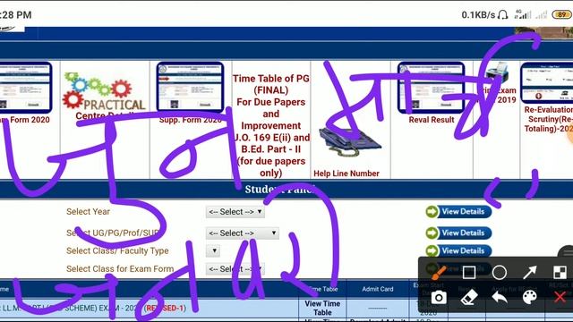Click the Reval Result text link
573x322 pixels.
[x=432, y=120]
